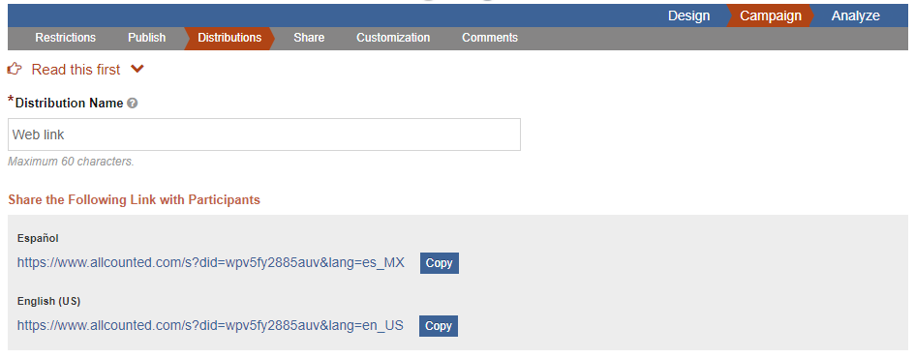Click the Distribution Name label
Image resolution: width=915 pixels, height=358 pixels.
point(70,104)
